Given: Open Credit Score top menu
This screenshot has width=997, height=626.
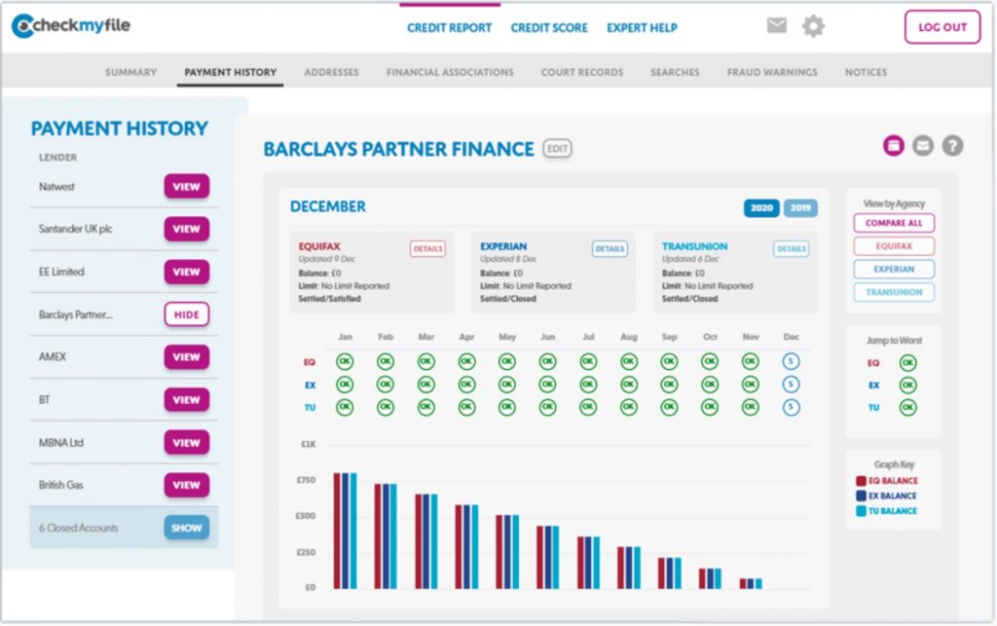Looking at the screenshot, I should click(x=549, y=28).
